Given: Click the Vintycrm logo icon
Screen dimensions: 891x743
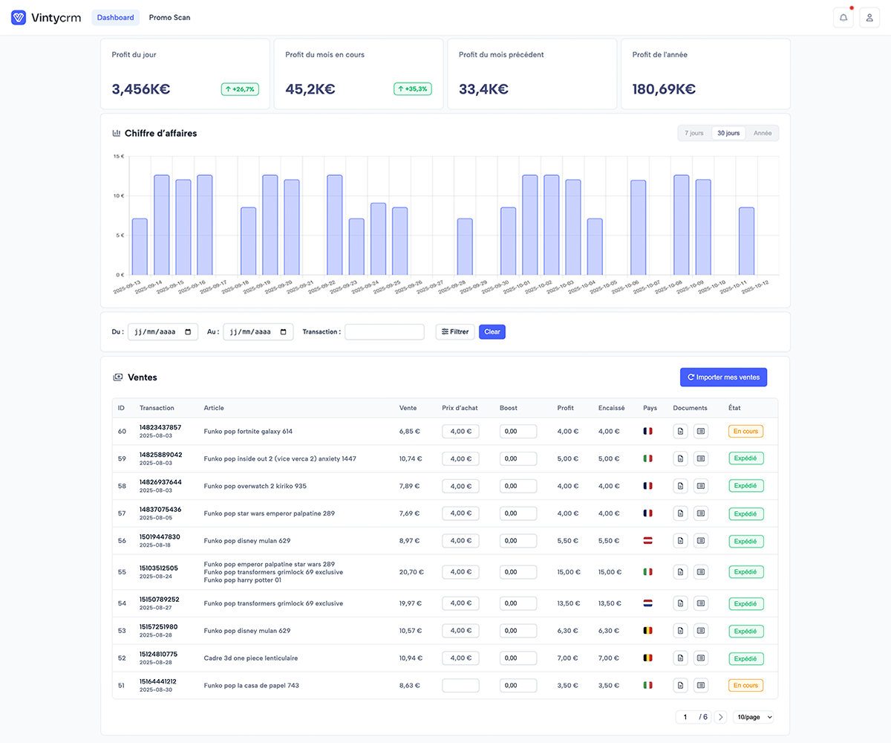Looking at the screenshot, I should click(19, 18).
